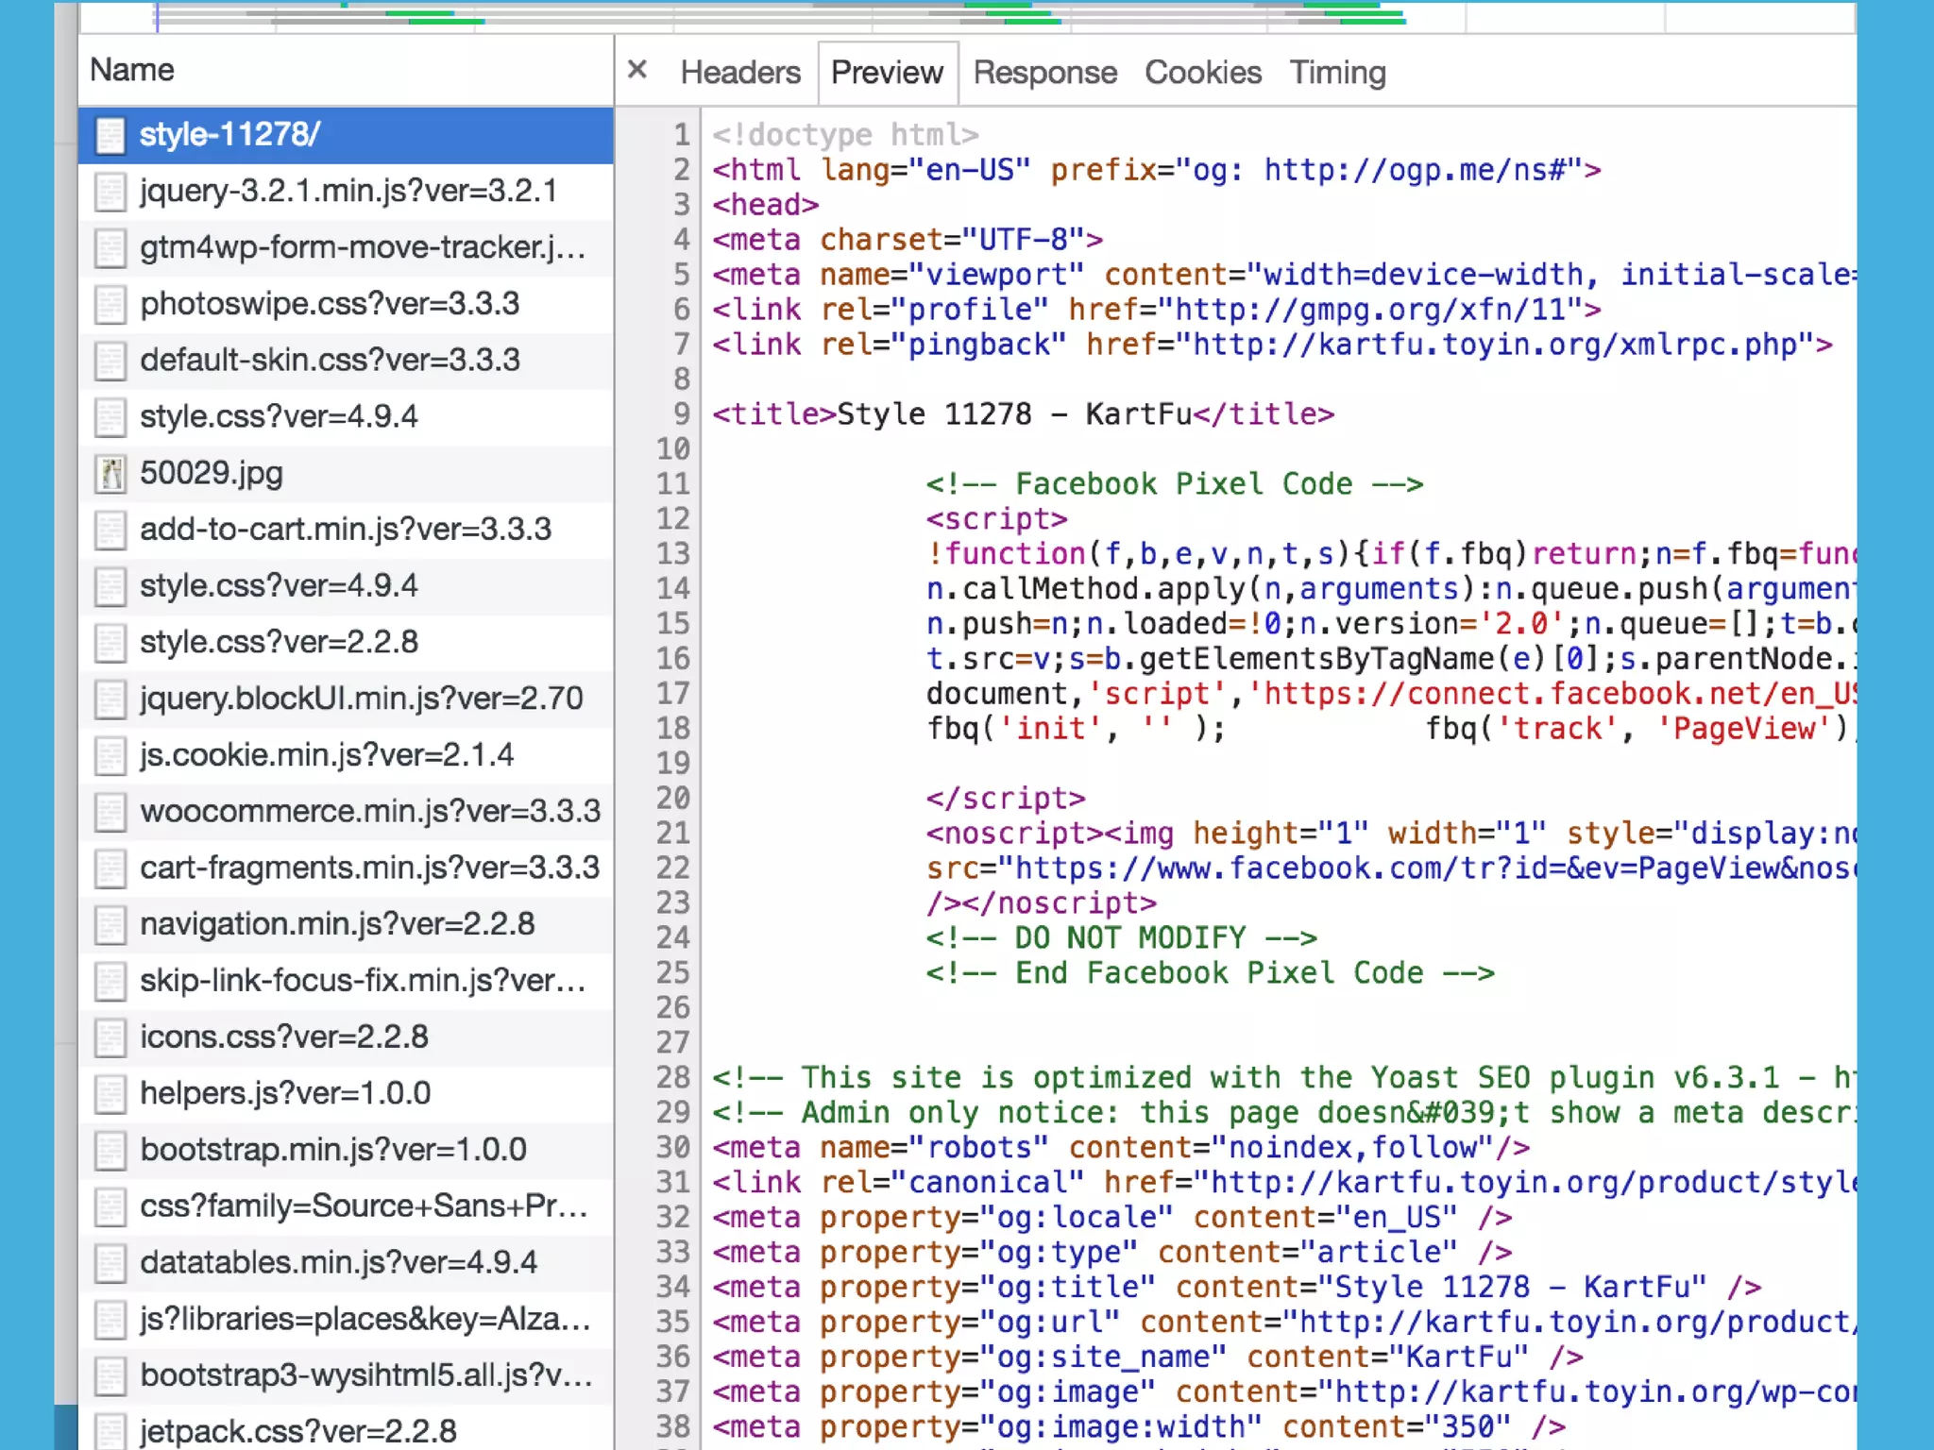The height and width of the screenshot is (1450, 1934).
Task: Click the jetpack.css file icon
Action: pyautogui.click(x=110, y=1431)
